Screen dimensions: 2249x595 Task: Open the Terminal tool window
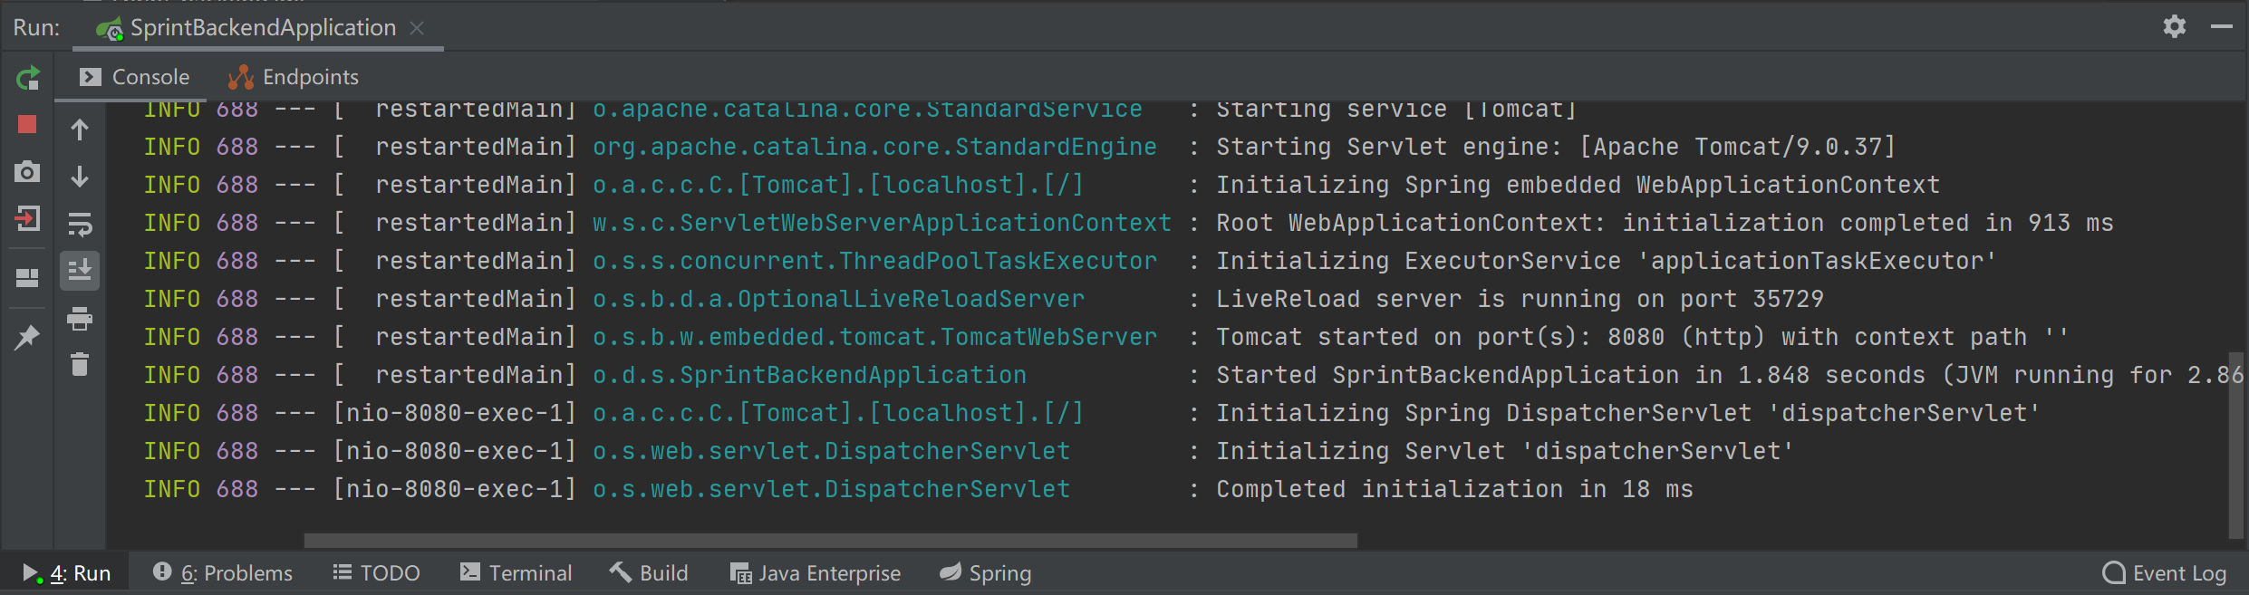point(516,573)
